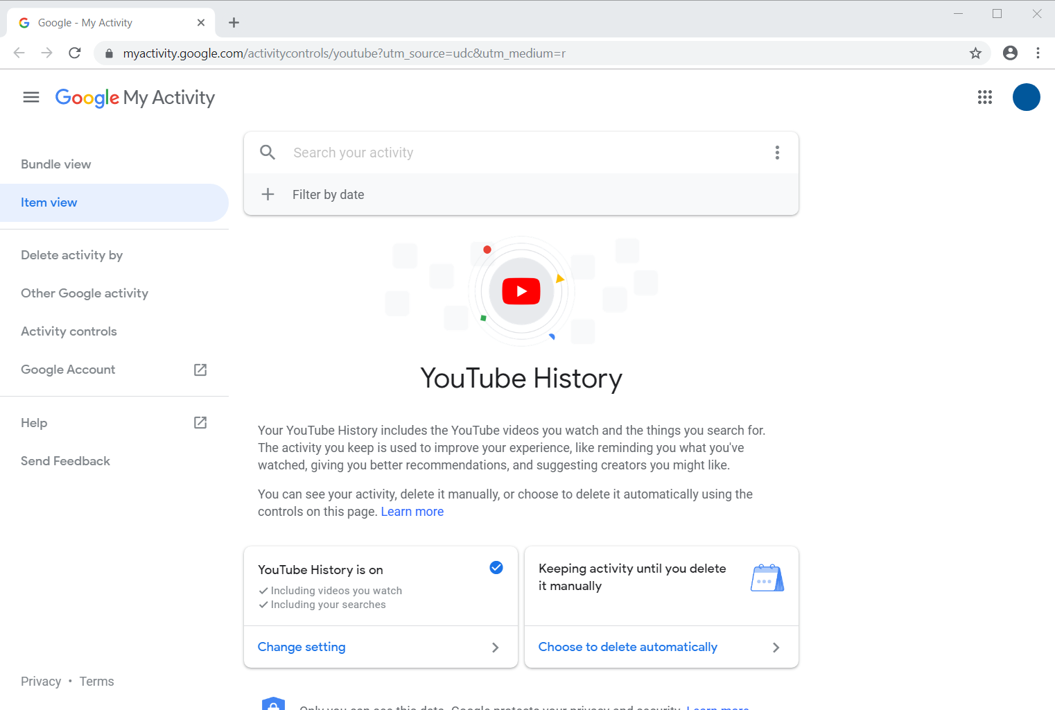
Task: Open the three-dot more options menu
Action: pos(777,152)
